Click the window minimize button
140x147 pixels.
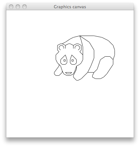pyautogui.click(x=18, y=7)
